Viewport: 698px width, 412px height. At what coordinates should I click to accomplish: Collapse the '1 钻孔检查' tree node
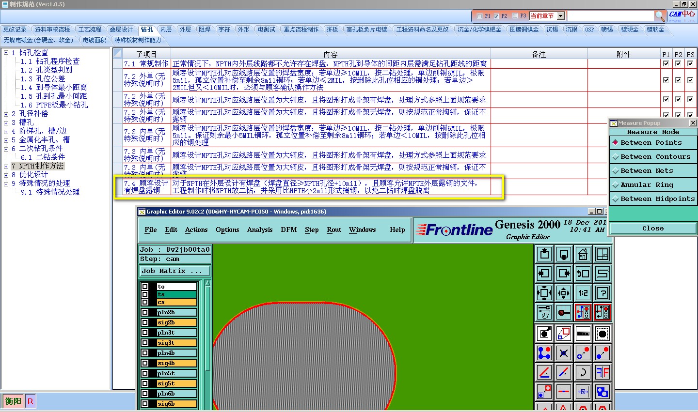click(x=6, y=52)
